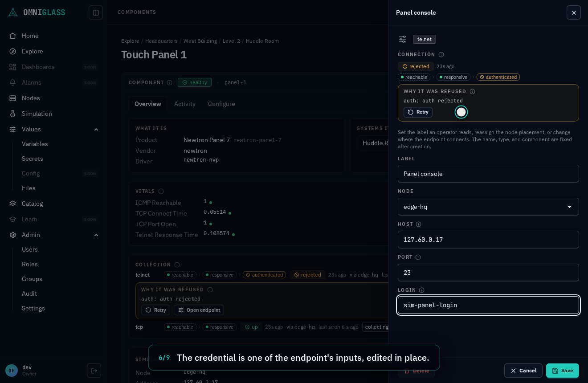Open Variables under Values

[x=35, y=144]
